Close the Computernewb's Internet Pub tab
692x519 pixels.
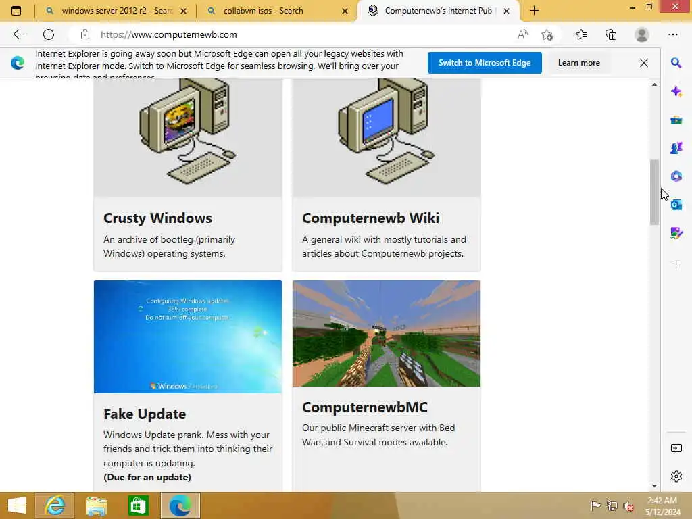point(507,11)
